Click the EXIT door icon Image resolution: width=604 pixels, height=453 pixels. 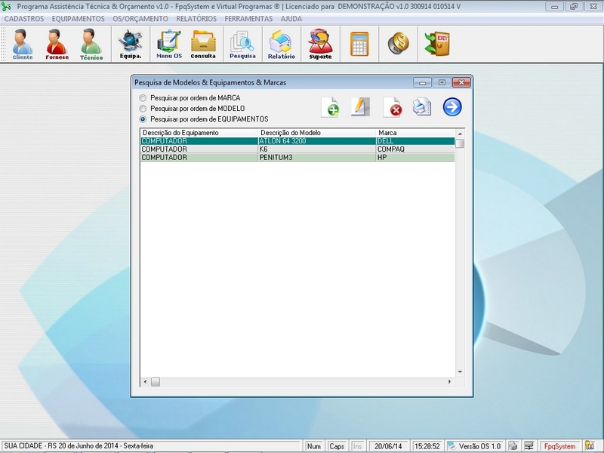pyautogui.click(x=437, y=44)
